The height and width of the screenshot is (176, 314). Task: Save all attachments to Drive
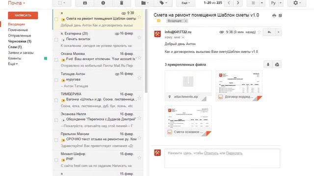[277, 65]
